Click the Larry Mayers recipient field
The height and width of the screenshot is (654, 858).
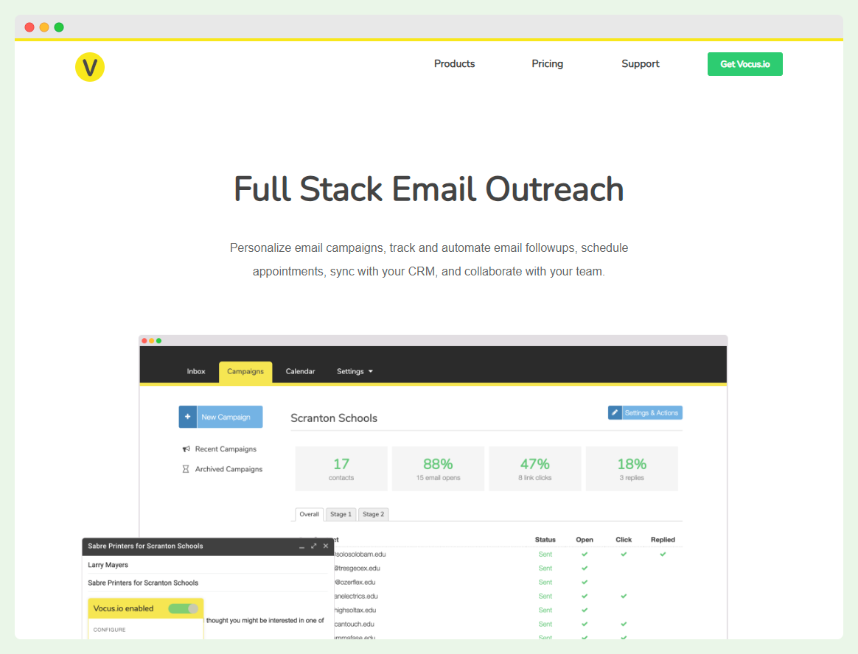point(107,565)
